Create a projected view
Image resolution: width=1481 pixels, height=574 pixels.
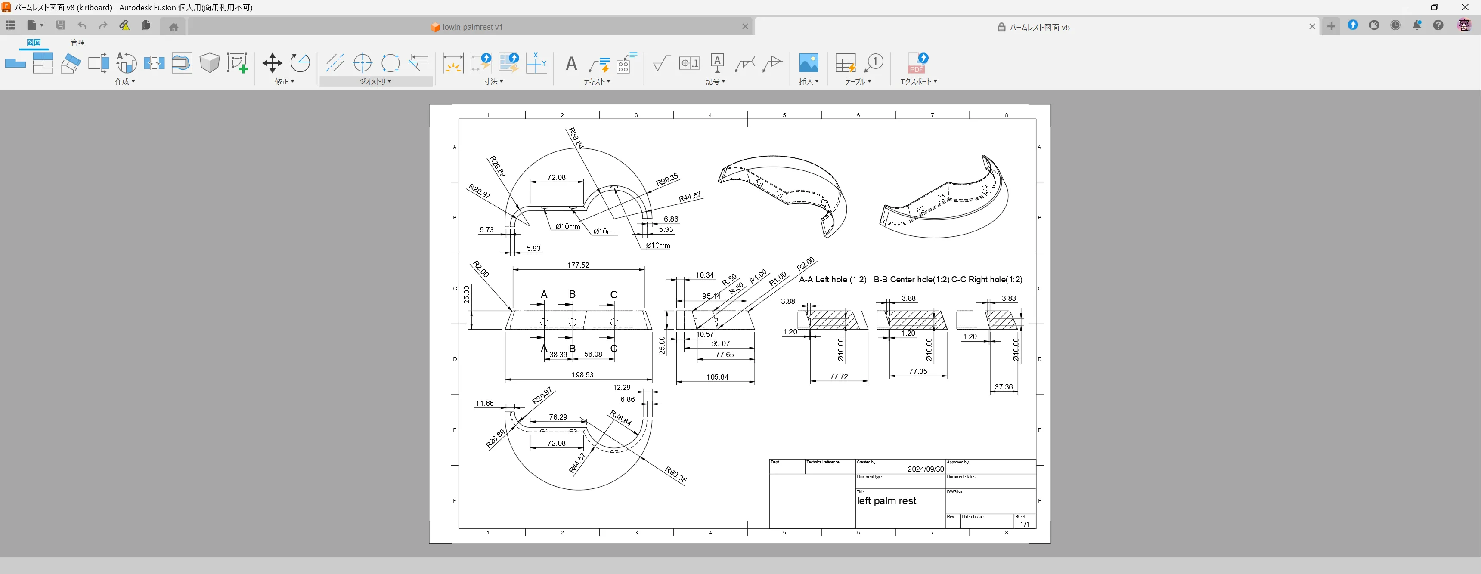click(43, 63)
